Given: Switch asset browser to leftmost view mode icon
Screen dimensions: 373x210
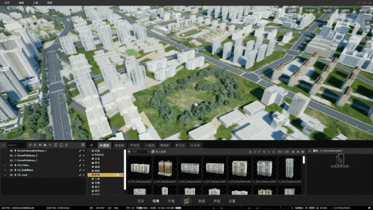Looking at the screenshot, I should (x=293, y=152).
